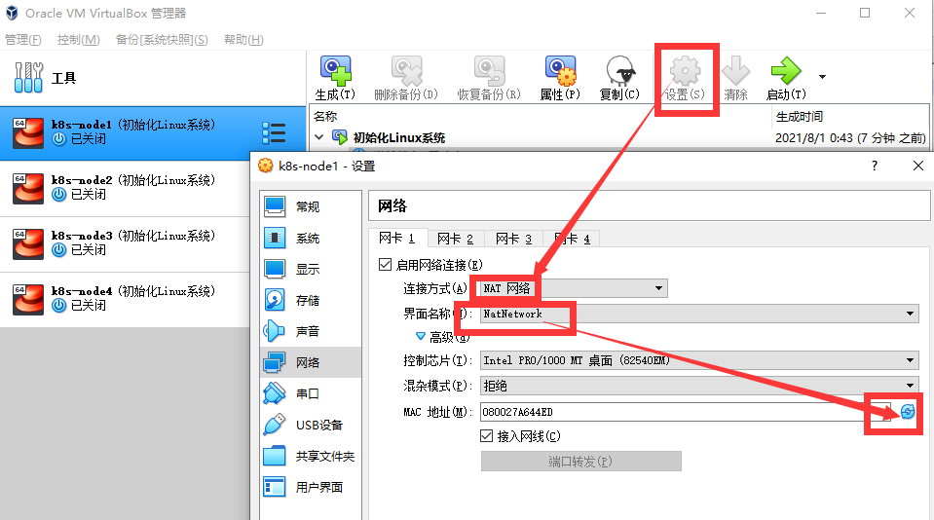Select k8s-node3 virtual machine in list
Image resolution: width=934 pixels, height=520 pixels.
click(x=125, y=243)
